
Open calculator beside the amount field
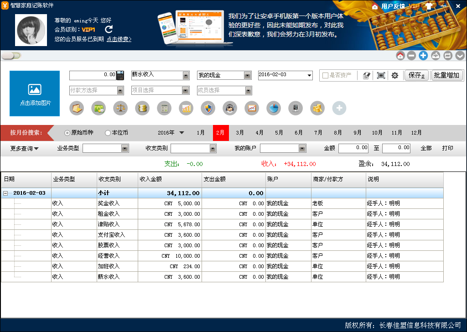[120, 75]
